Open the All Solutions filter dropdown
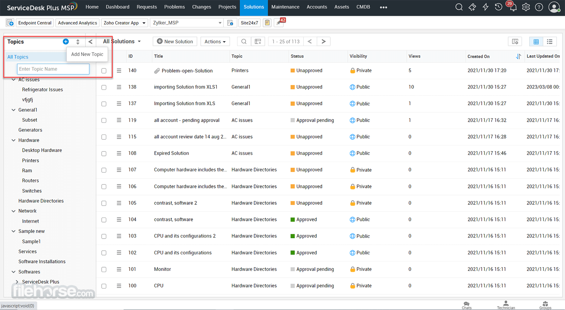The width and height of the screenshot is (565, 310). [122, 41]
